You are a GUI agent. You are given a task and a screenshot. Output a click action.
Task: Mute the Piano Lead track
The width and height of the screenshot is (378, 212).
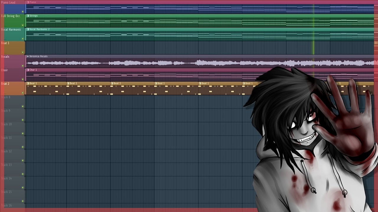tap(23, 12)
